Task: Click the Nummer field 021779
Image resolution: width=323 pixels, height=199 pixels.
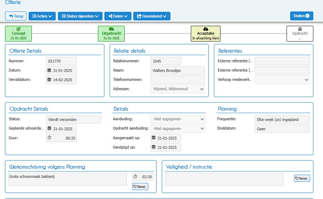Action: pos(61,61)
